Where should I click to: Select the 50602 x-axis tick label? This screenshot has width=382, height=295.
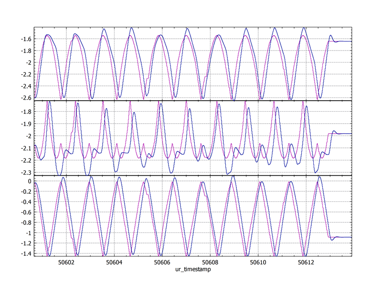click(x=66, y=263)
